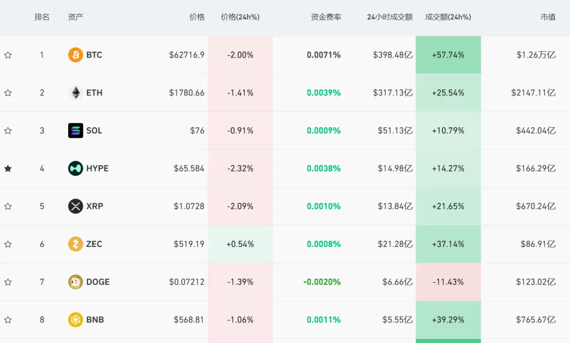Image resolution: width=570 pixels, height=343 pixels.
Task: Sort by 价格(24h%) column header
Action: 240,17
